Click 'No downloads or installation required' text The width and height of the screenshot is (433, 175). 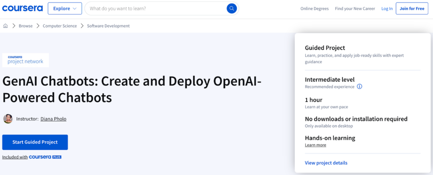(x=356, y=119)
